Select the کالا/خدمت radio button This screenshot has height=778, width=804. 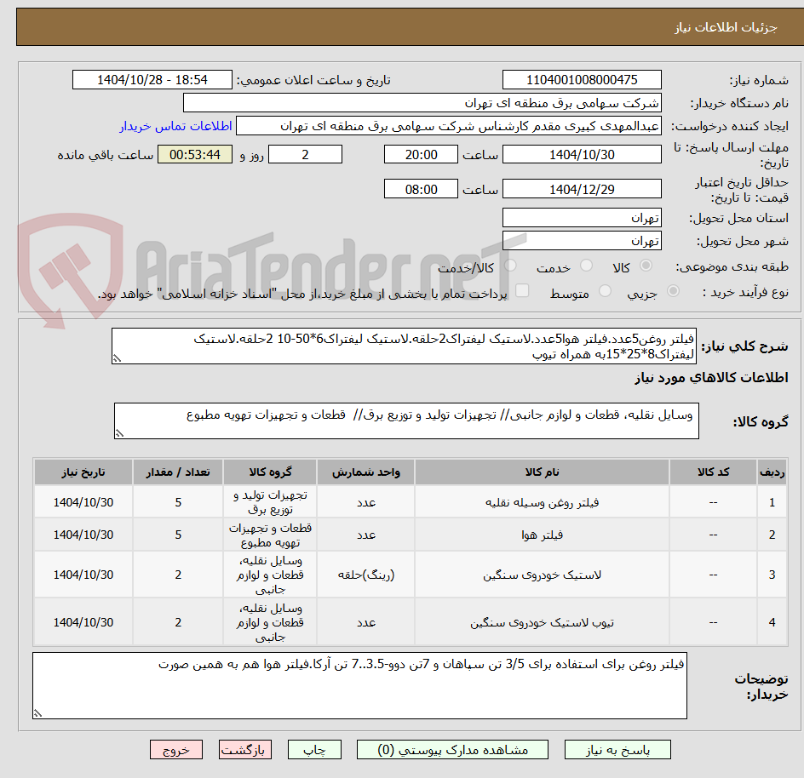[x=510, y=266]
